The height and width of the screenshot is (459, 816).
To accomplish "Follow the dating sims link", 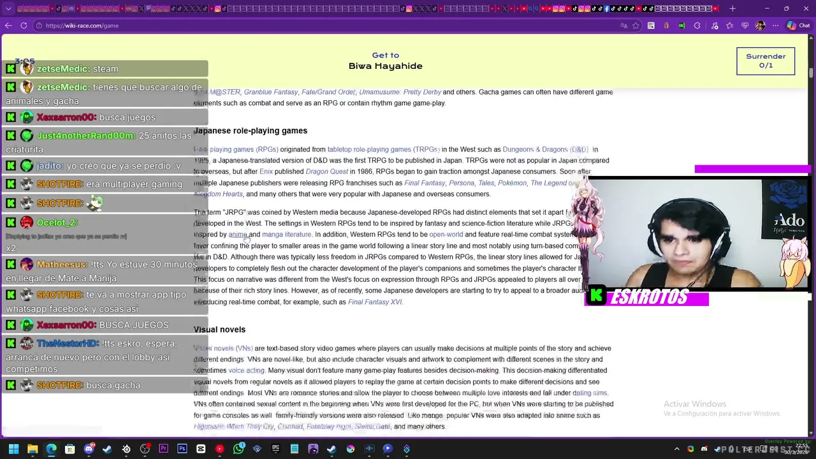I will tap(590, 393).
